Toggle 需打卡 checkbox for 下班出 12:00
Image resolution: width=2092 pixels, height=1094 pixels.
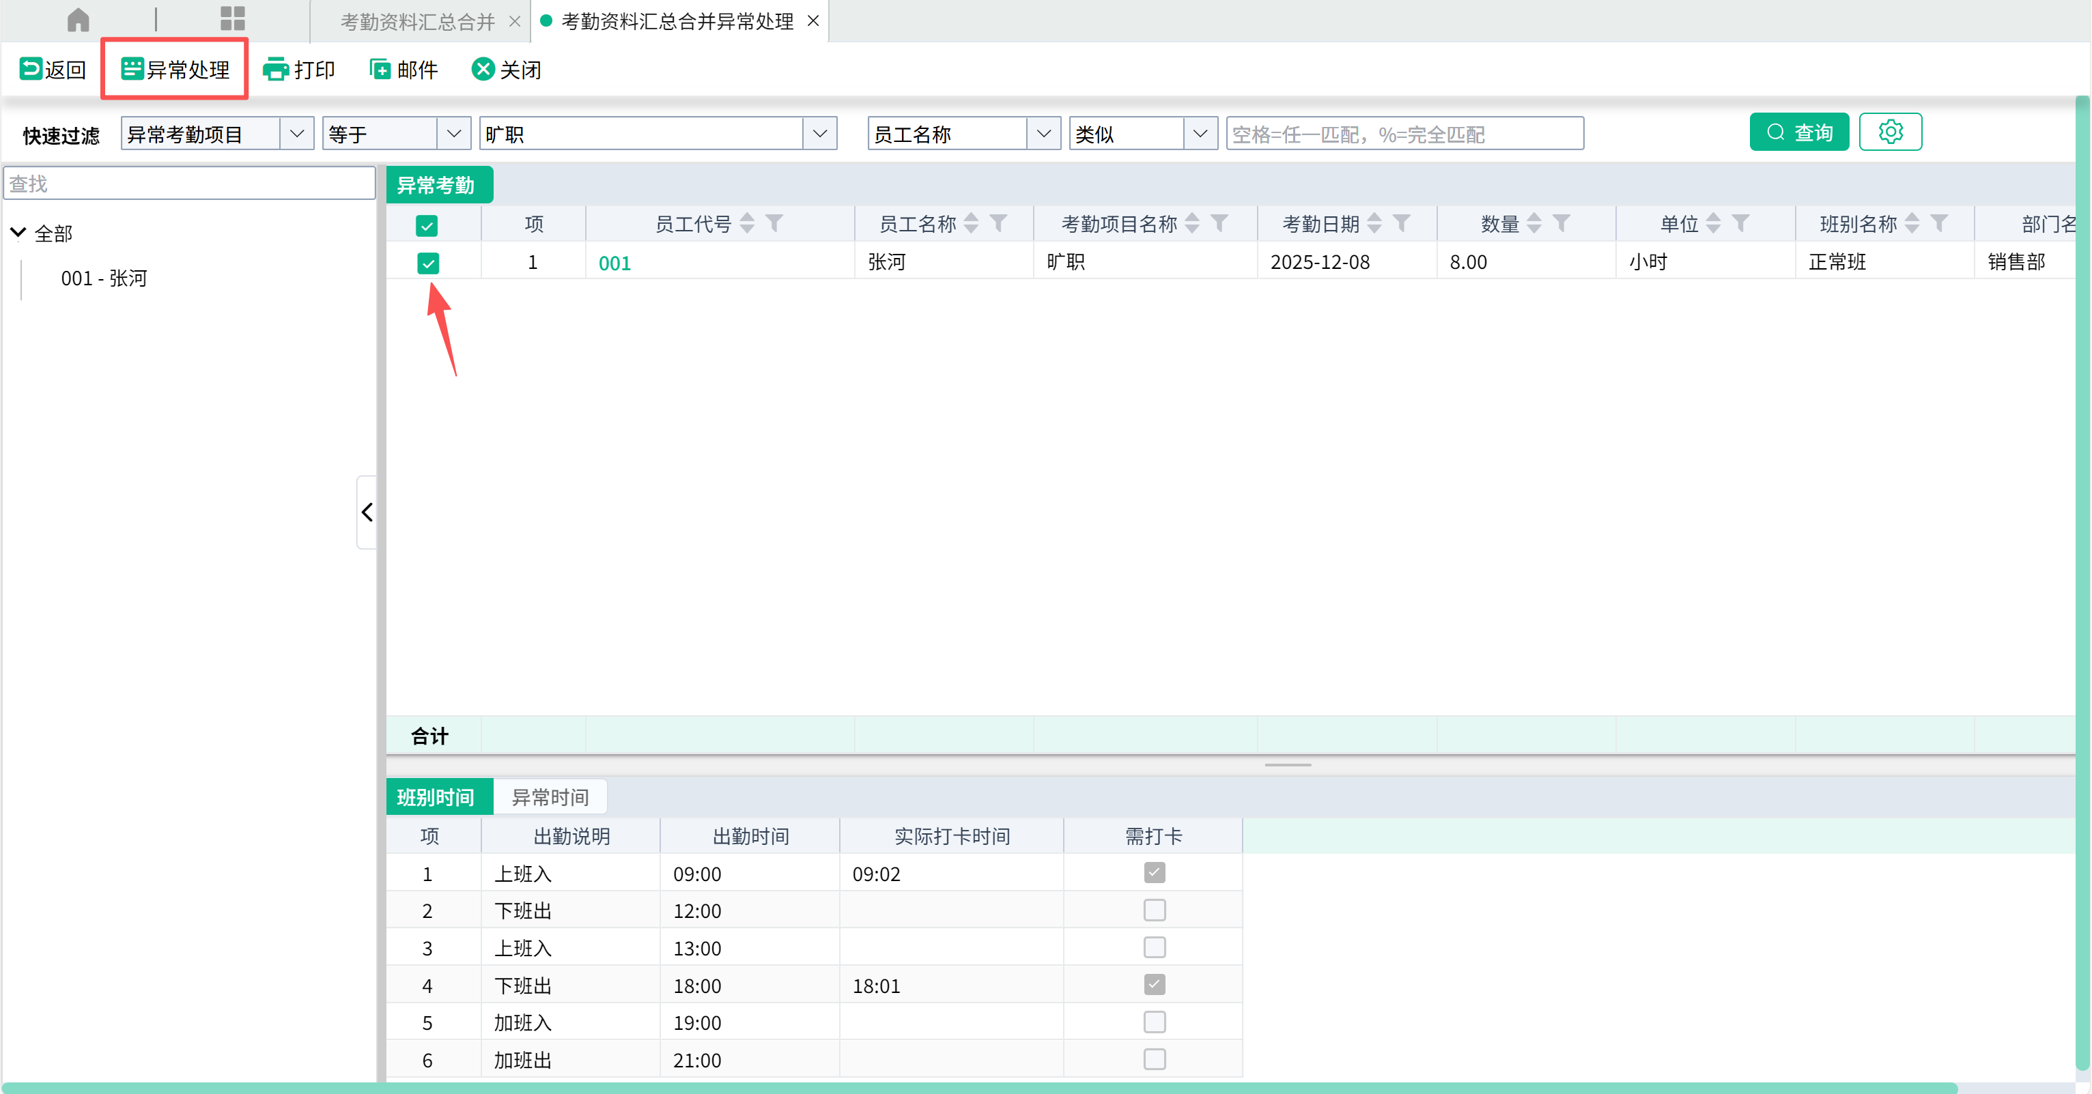coord(1154,910)
